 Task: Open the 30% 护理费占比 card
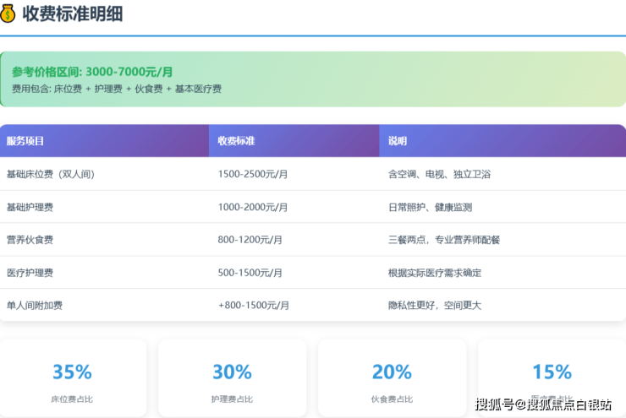click(232, 377)
